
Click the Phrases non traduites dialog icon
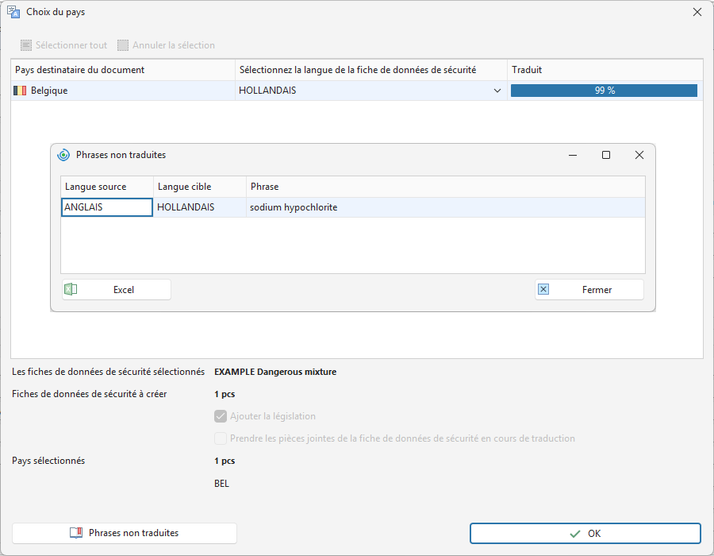pos(63,155)
